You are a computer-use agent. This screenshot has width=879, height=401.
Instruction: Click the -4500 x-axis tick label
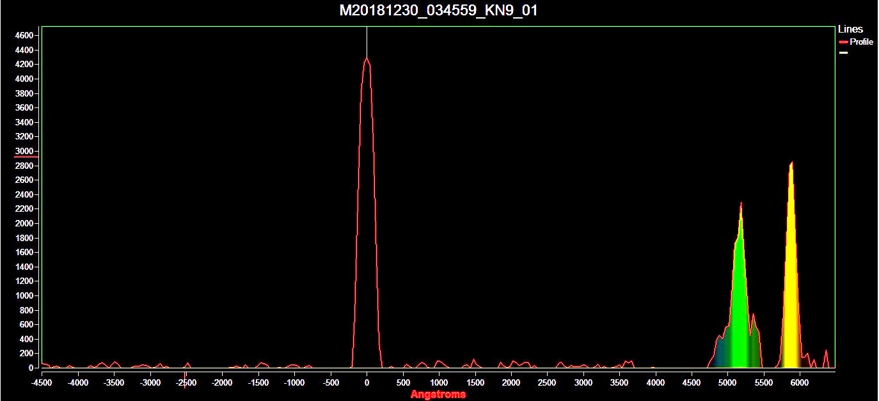[x=42, y=382]
